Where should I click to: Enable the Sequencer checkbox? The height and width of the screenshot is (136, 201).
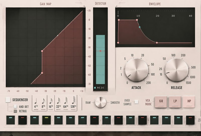(8, 100)
